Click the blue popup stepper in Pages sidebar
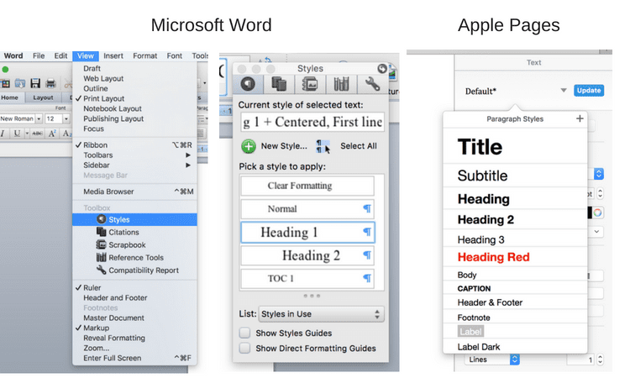Image resolution: width=630 pixels, height=378 pixels. click(599, 174)
